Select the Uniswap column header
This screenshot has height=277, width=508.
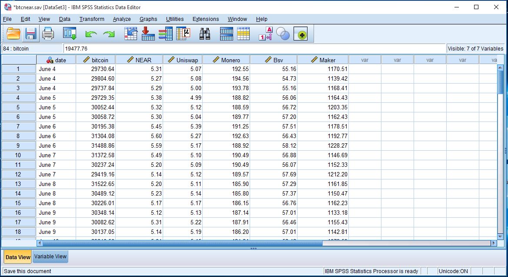(x=183, y=60)
